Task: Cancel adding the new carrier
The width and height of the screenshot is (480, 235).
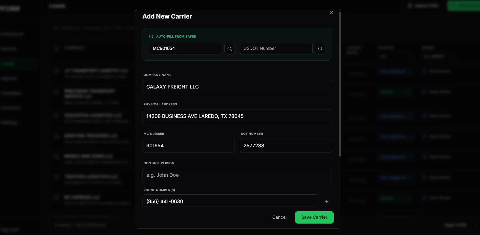Action: tap(279, 217)
